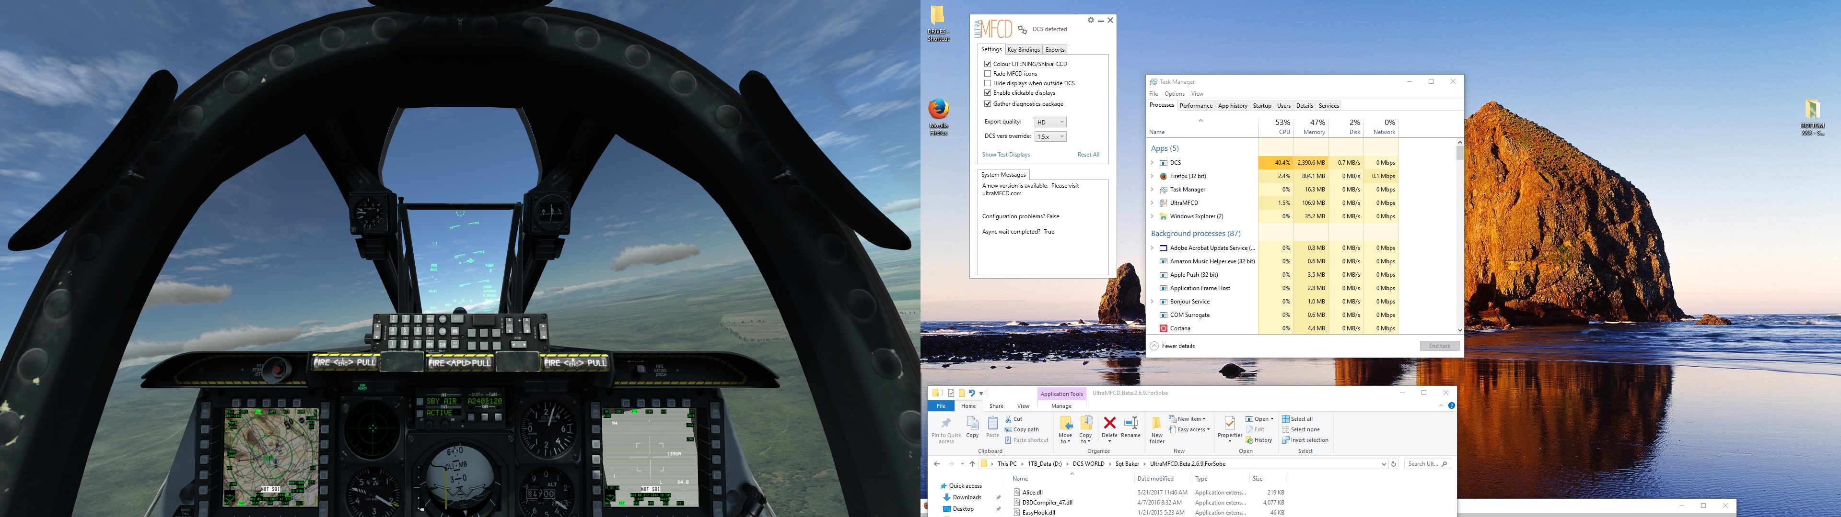Click Select all in the ribbon
The width and height of the screenshot is (1841, 517).
[x=1297, y=419]
